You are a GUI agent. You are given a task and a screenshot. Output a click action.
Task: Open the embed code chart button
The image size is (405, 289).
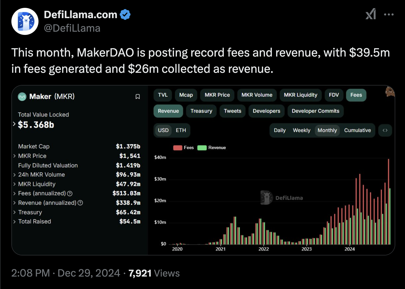[x=385, y=130]
